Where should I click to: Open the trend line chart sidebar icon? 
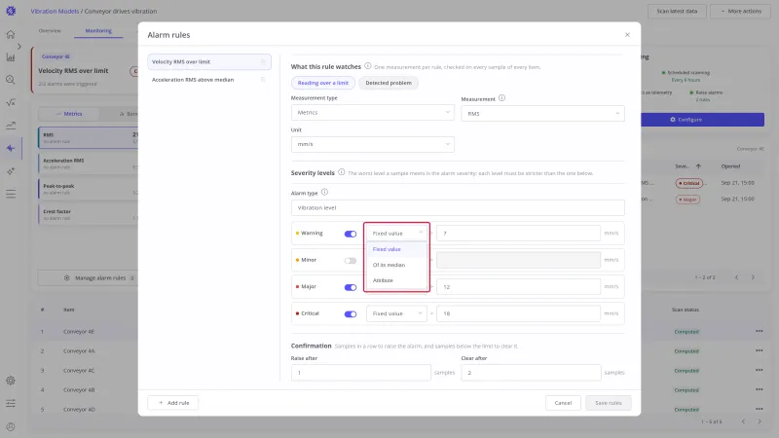coord(11,126)
